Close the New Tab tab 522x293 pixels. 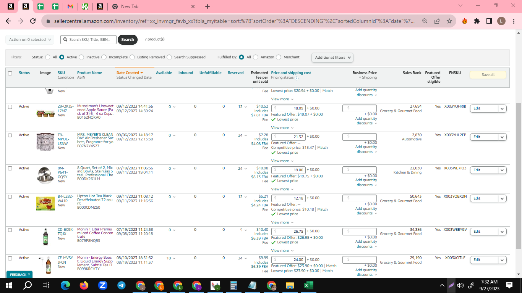tap(193, 6)
